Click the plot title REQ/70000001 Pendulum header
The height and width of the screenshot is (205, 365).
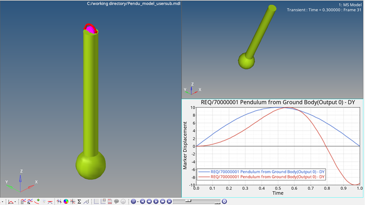click(x=278, y=102)
